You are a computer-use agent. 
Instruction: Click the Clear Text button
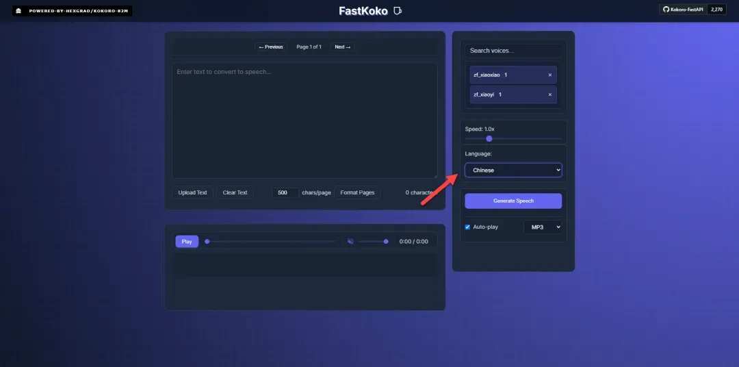coord(235,192)
